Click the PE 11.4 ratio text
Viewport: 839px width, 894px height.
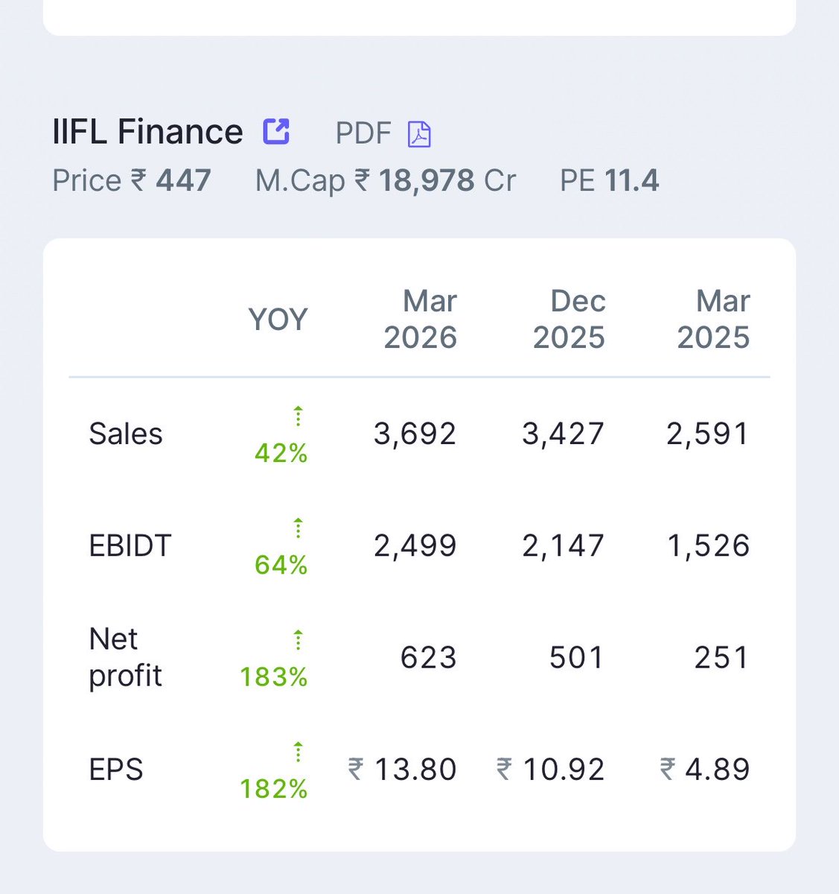coord(609,180)
